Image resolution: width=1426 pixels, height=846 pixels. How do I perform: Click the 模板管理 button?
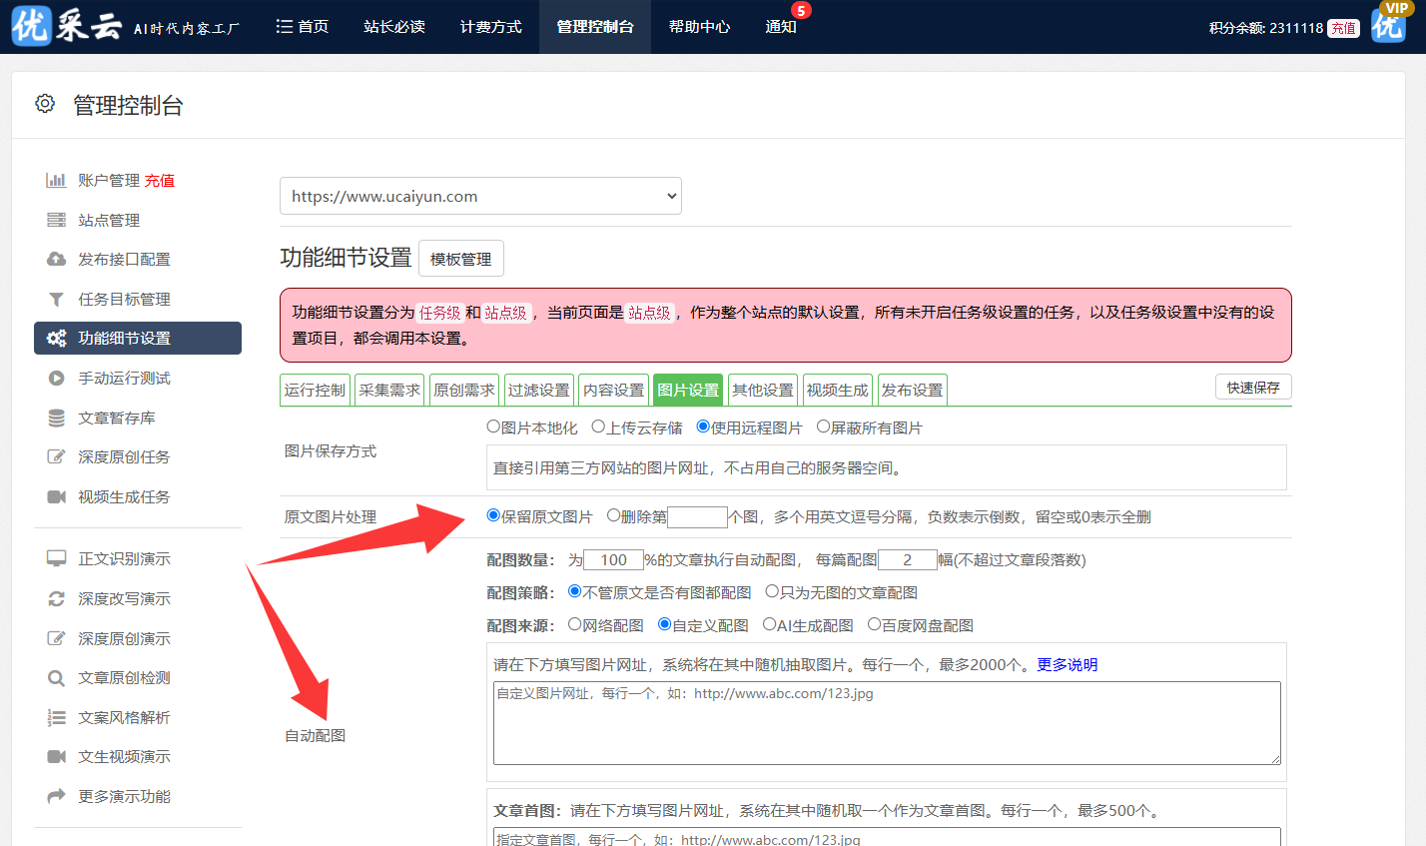[460, 259]
